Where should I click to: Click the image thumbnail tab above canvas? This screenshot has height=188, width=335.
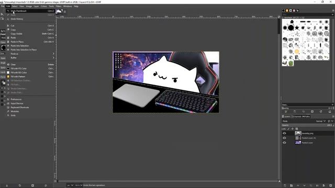[x=59, y=11]
